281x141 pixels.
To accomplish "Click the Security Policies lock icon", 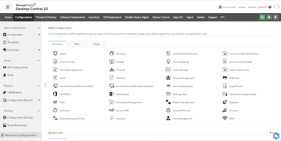I will click(x=168, y=110).
